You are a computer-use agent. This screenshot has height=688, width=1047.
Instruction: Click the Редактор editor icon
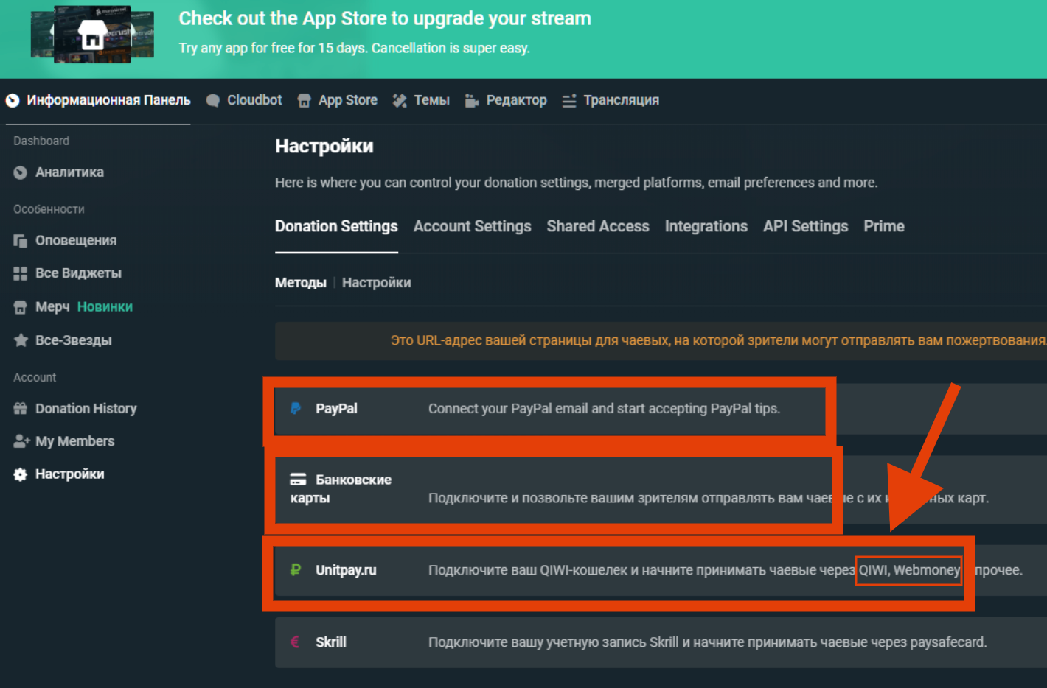(x=472, y=100)
